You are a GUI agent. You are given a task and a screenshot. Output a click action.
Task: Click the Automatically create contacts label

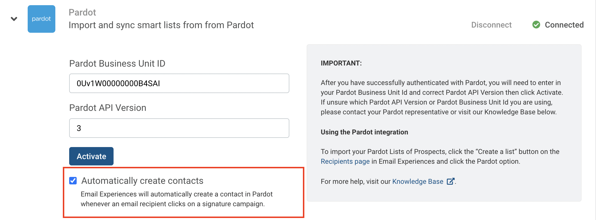142,181
